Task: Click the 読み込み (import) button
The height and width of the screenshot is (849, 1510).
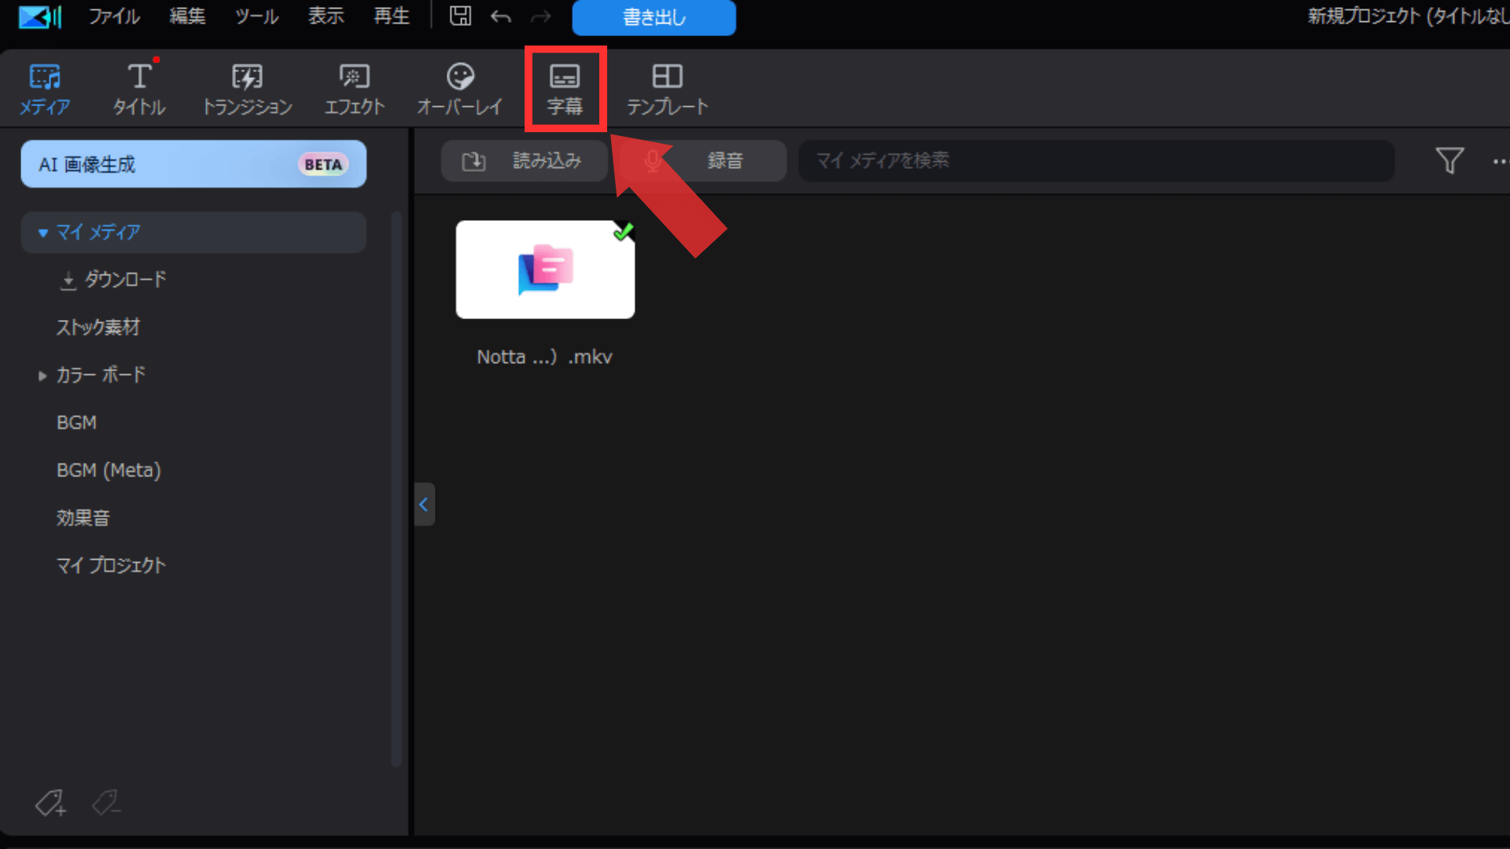Action: pyautogui.click(x=523, y=160)
